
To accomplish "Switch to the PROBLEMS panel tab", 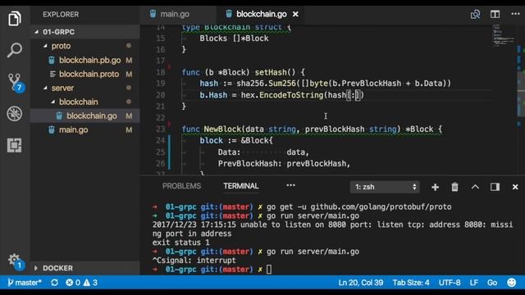I will pyautogui.click(x=182, y=186).
